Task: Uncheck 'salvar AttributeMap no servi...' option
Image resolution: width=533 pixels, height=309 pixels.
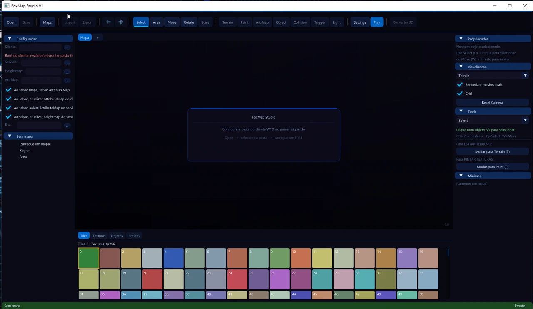Action: pyautogui.click(x=8, y=108)
